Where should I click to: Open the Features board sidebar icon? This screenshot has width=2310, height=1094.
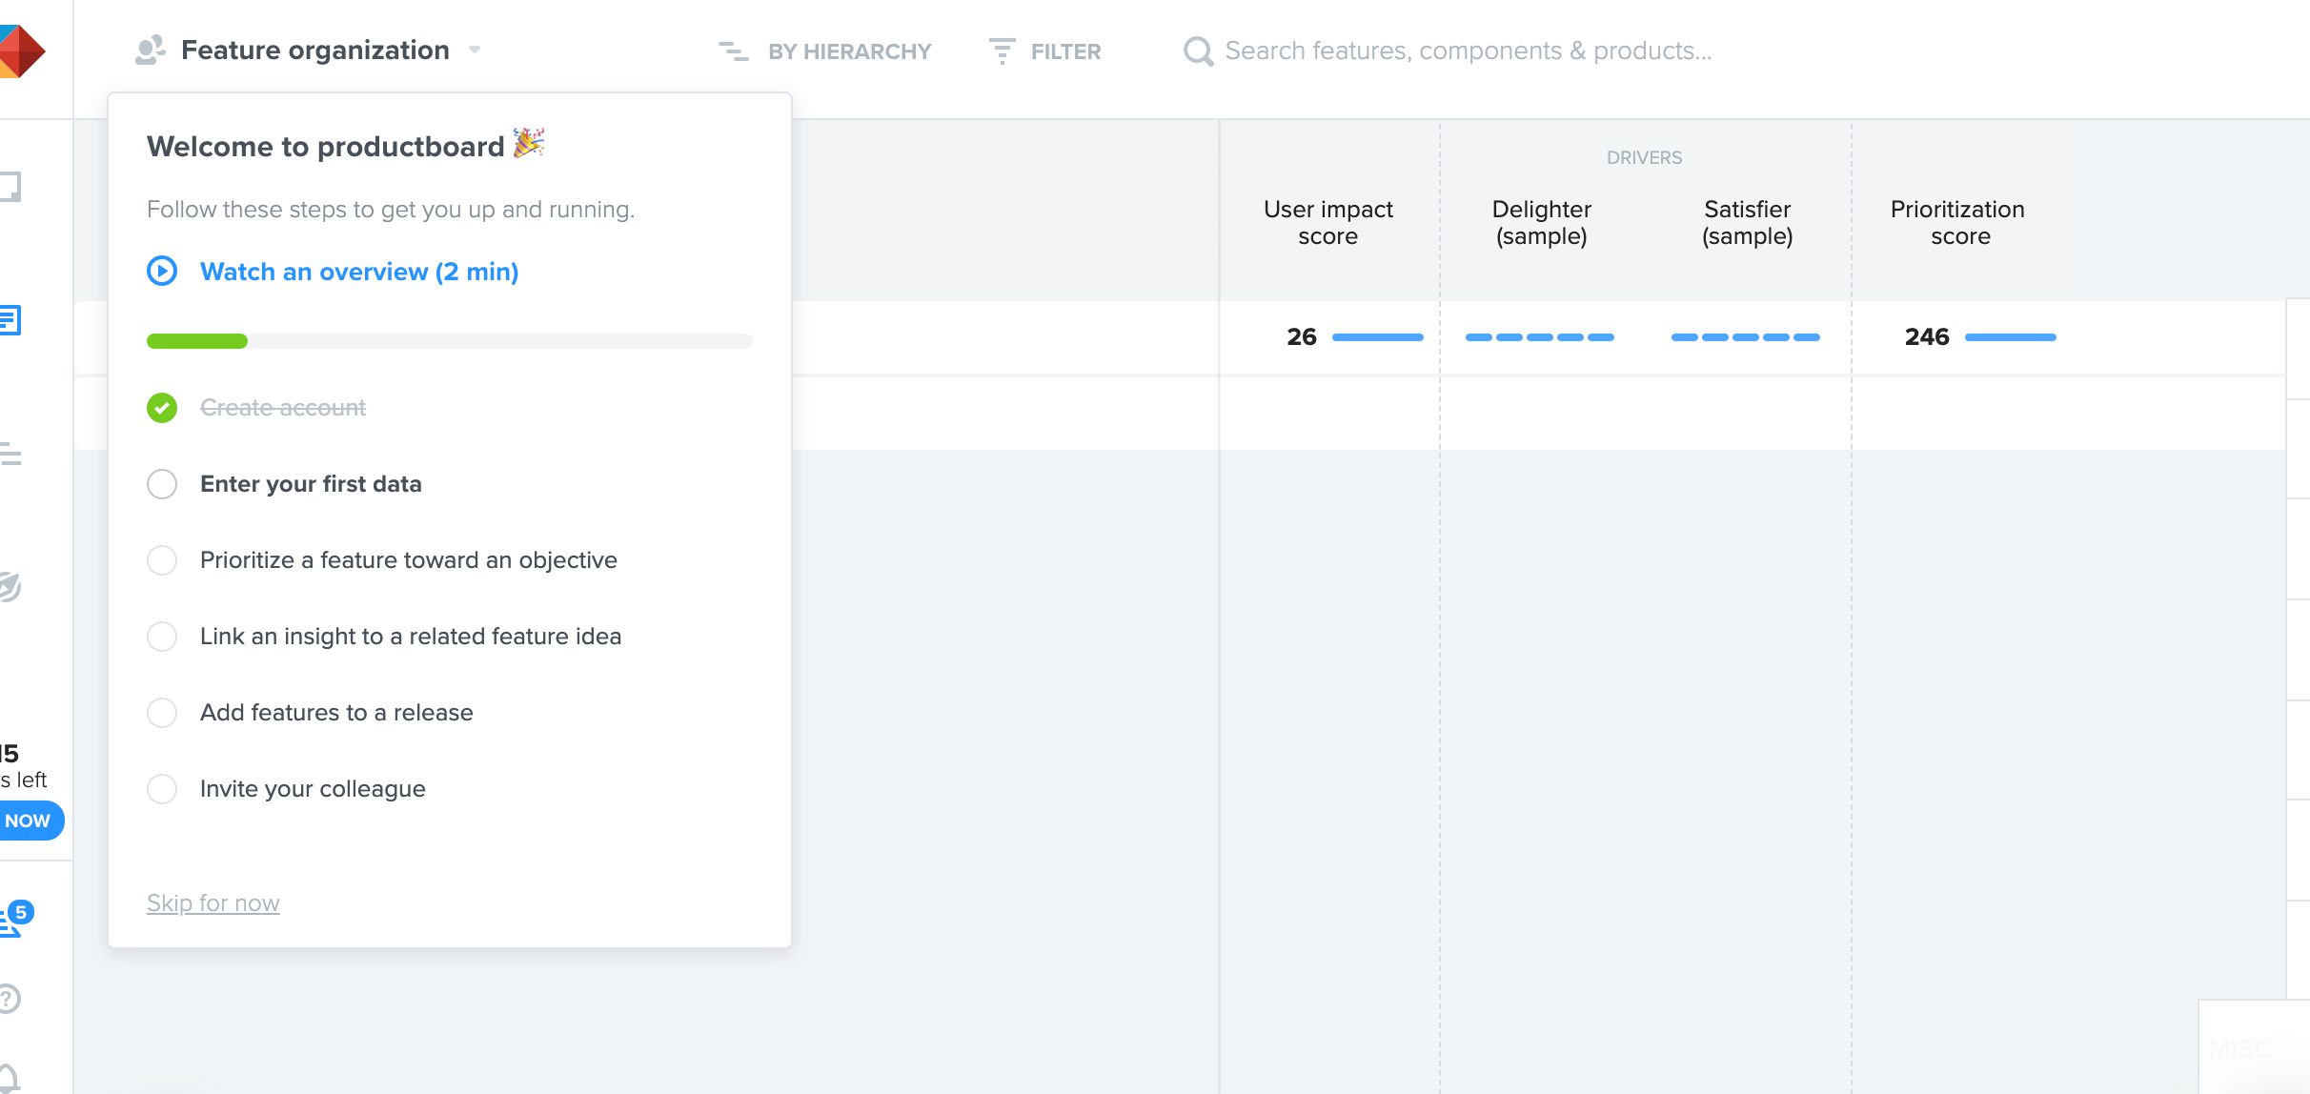click(x=10, y=319)
